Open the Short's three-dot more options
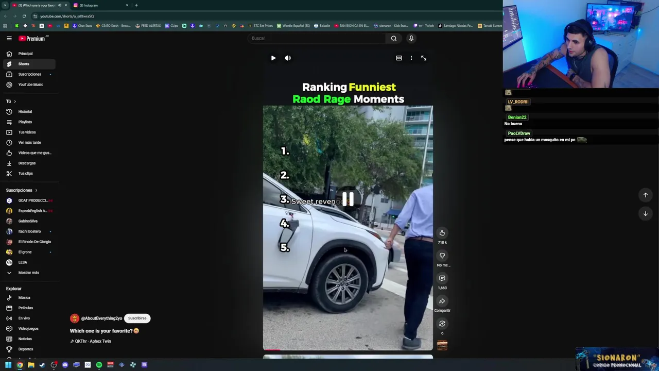 click(x=411, y=58)
